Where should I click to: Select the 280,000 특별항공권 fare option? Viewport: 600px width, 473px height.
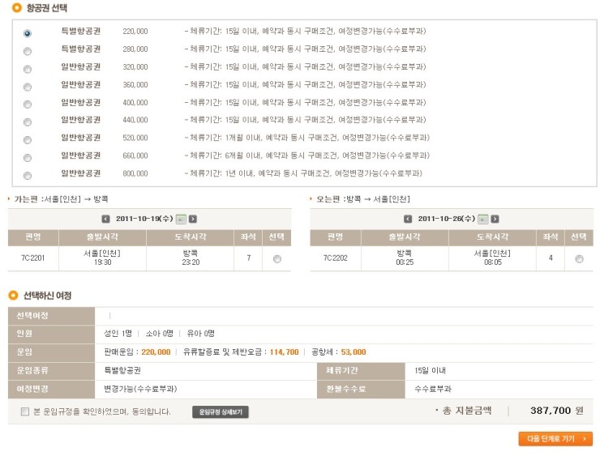tap(28, 50)
